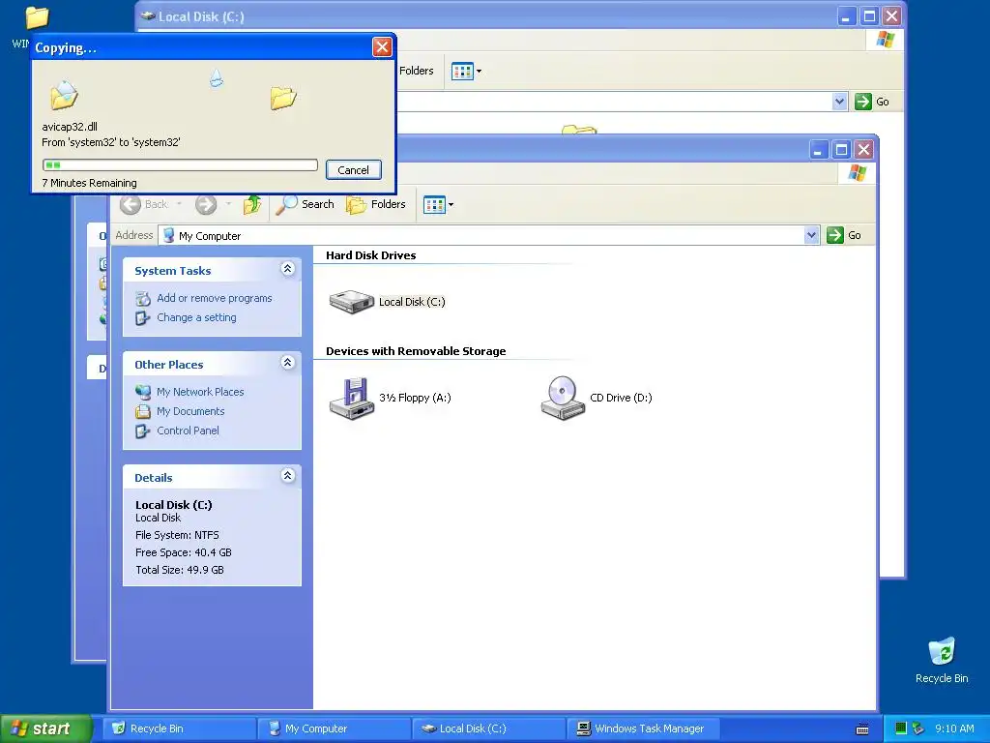Click the Windows flag logo in My Computer
This screenshot has height=743, width=990.
[857, 172]
